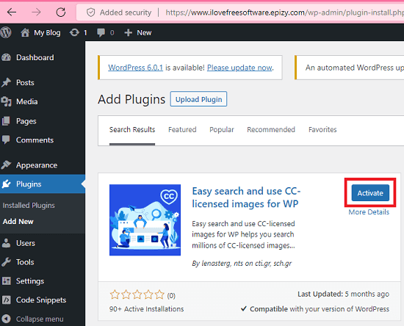Viewport: 404px width, 326px height.
Task: Open Dashboard from the sidebar
Action: 35,57
